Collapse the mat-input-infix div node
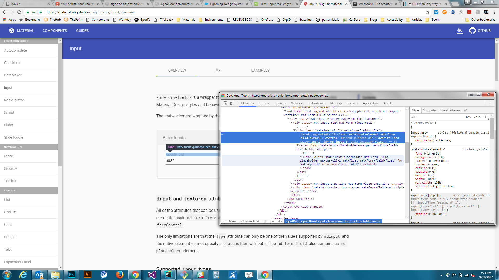The height and width of the screenshot is (280, 499). [x=294, y=130]
